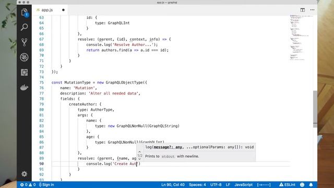334x188 pixels.
Task: Open the Docker view icon
Action: tap(25, 87)
